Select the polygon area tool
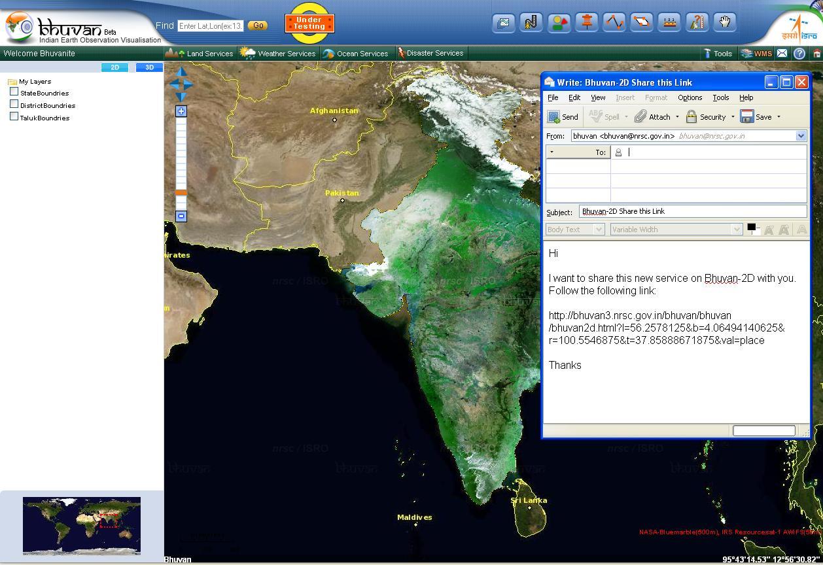Screen dimensions: 823x565 point(642,23)
